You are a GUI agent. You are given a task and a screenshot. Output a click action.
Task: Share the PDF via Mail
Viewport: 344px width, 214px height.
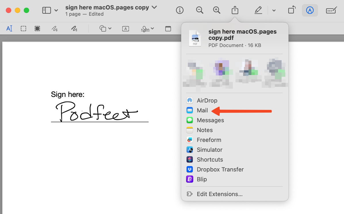tap(202, 110)
